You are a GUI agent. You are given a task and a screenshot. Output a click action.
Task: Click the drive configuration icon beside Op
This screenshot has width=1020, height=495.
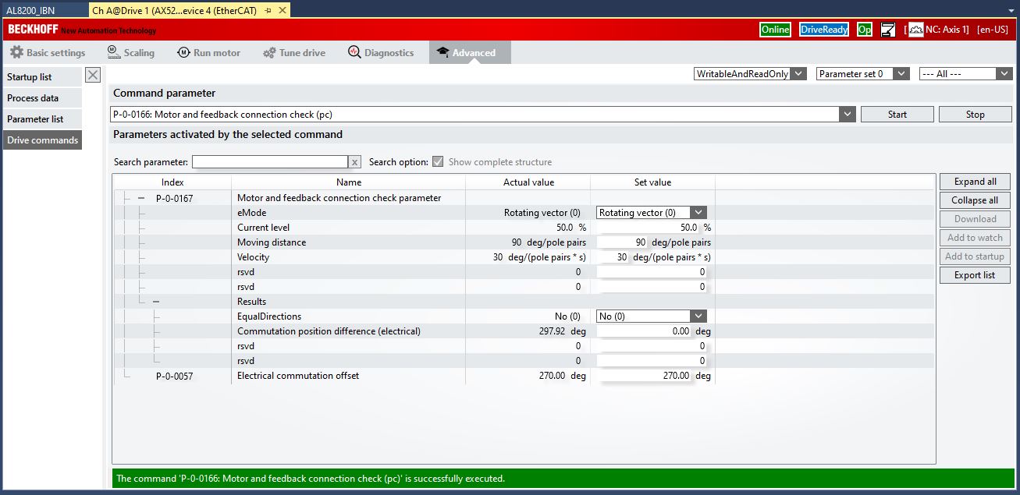(888, 30)
